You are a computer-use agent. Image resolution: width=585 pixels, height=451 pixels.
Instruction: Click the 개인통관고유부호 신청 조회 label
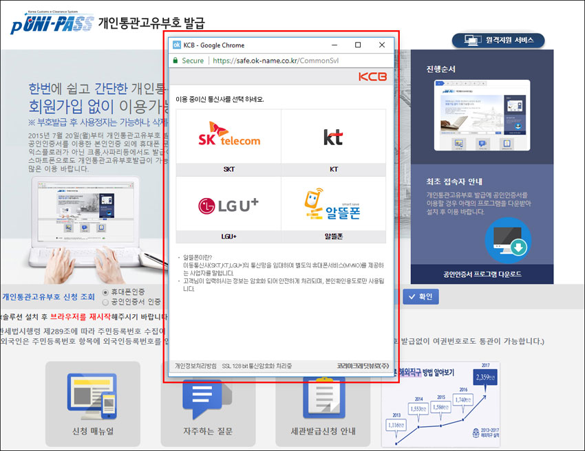tap(48, 297)
